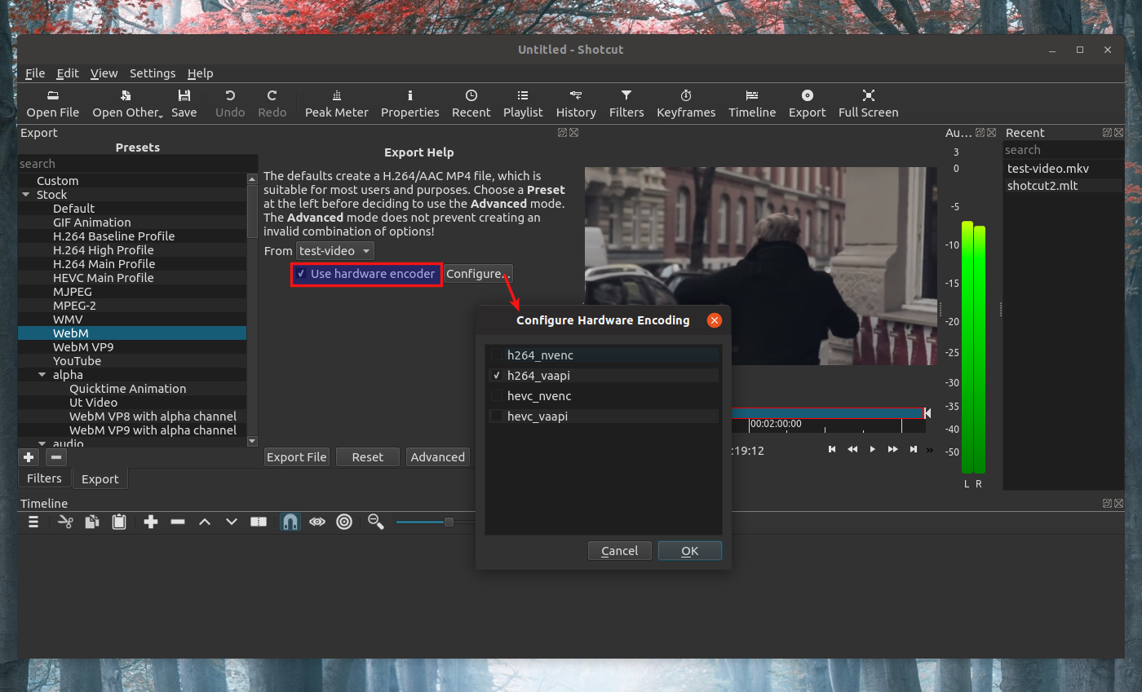Image resolution: width=1142 pixels, height=692 pixels.
Task: Adjust the timeline zoom slider
Action: [x=448, y=522]
